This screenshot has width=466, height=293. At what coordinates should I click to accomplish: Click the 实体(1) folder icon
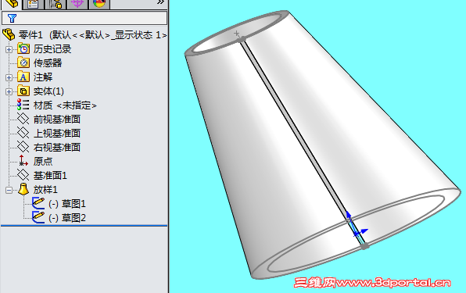(23, 91)
